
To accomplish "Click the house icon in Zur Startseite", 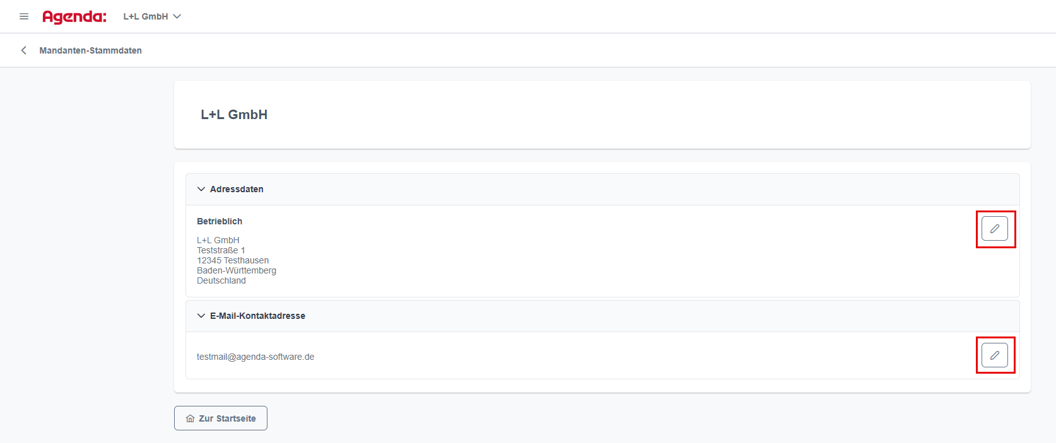I will [191, 418].
